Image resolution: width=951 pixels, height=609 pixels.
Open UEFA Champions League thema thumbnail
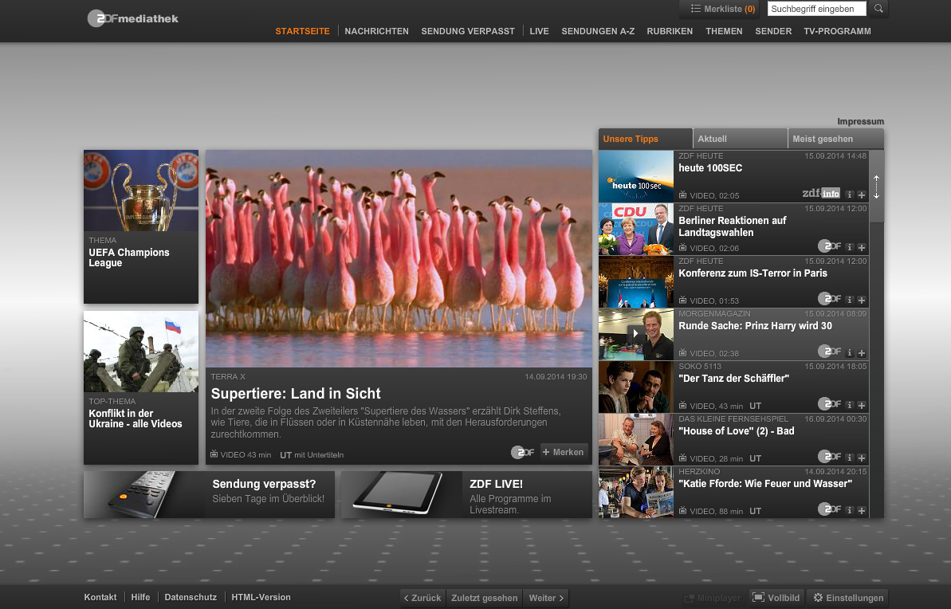(x=141, y=191)
